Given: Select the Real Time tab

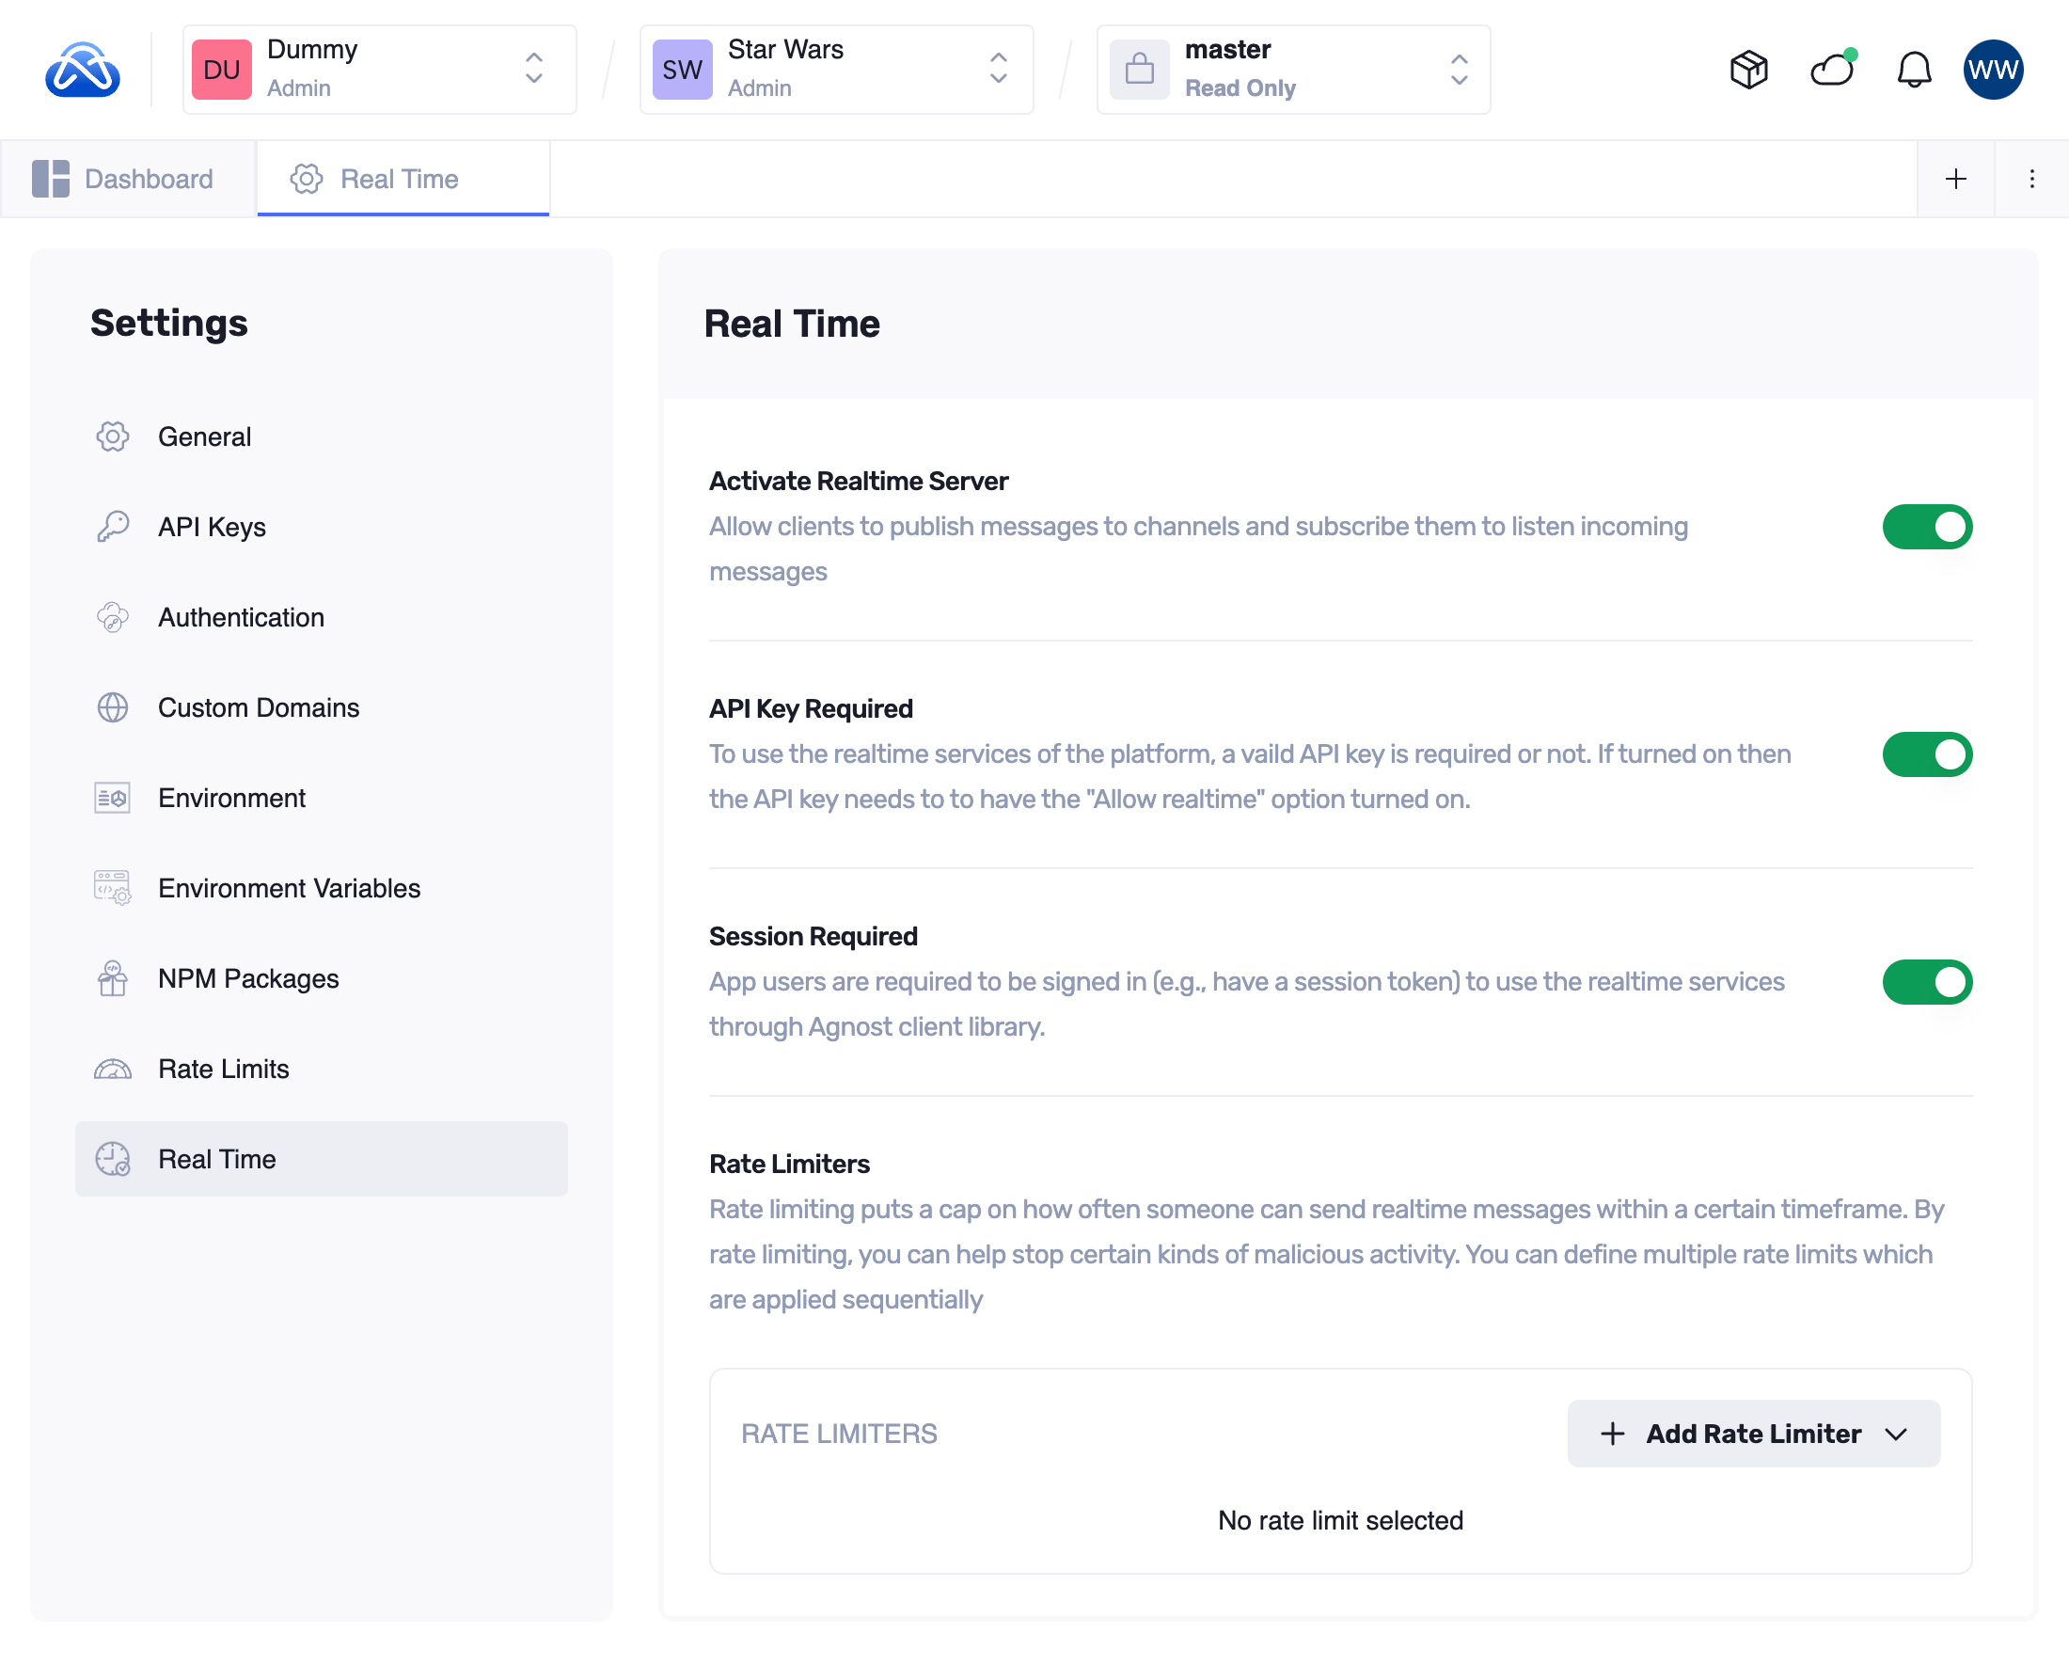Looking at the screenshot, I should click(402, 180).
